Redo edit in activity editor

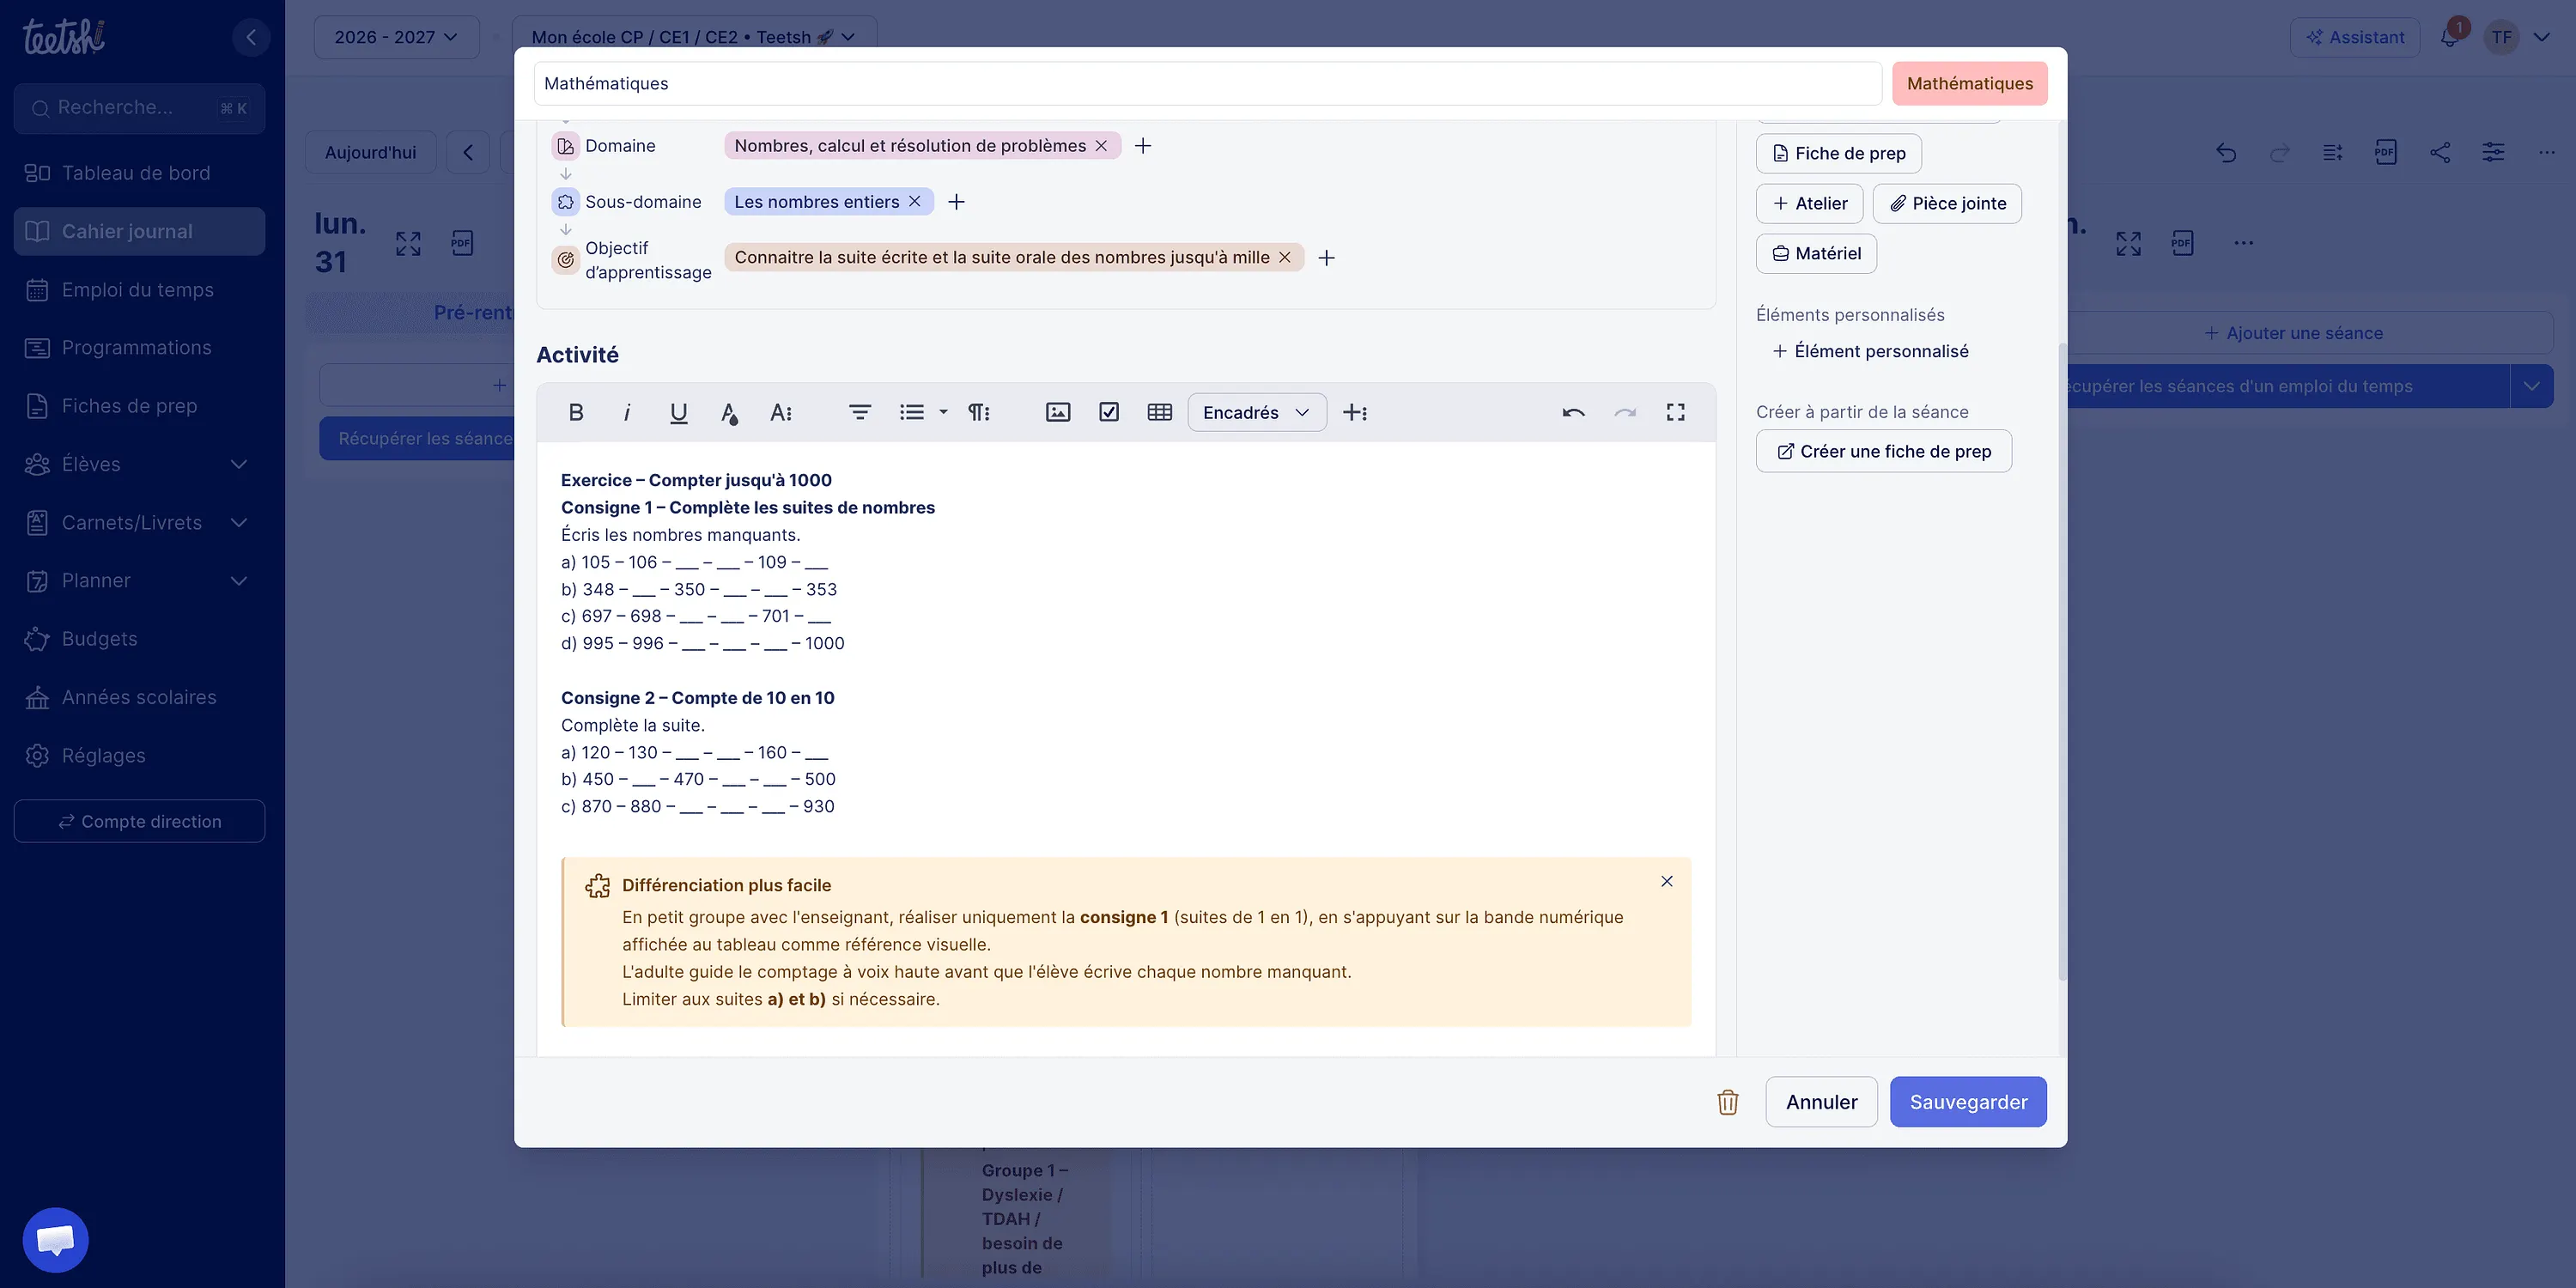pos(1625,412)
